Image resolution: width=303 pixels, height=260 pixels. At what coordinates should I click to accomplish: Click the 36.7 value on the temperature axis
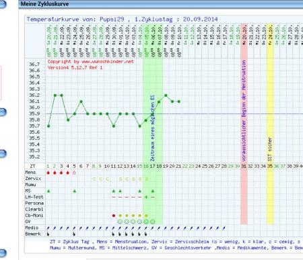click(x=34, y=64)
